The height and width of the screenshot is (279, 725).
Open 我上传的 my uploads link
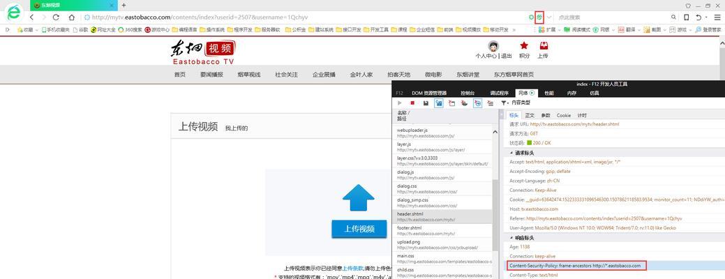pyautogui.click(x=237, y=128)
